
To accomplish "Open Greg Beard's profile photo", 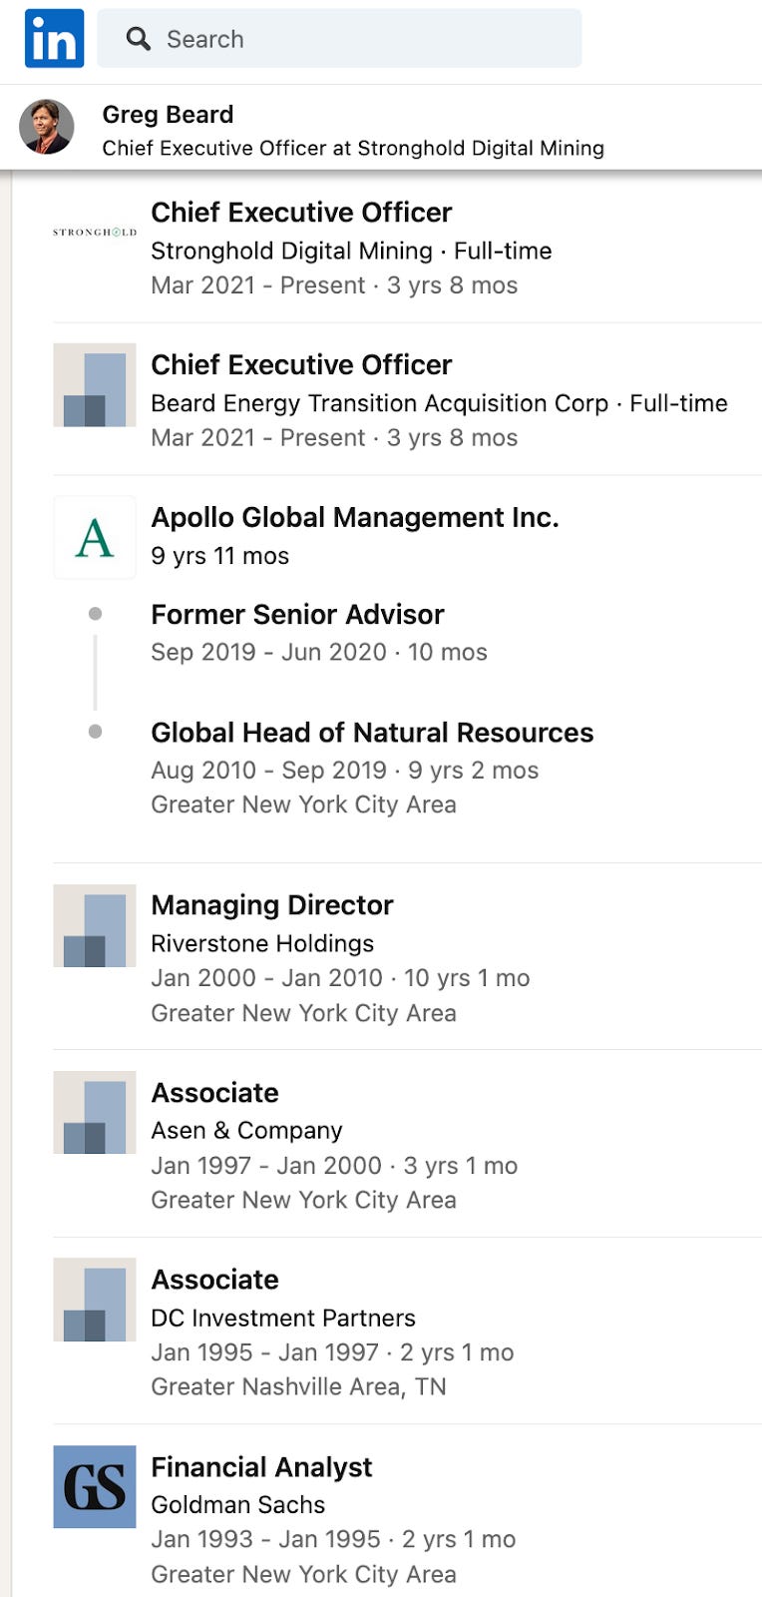I will tap(47, 127).
